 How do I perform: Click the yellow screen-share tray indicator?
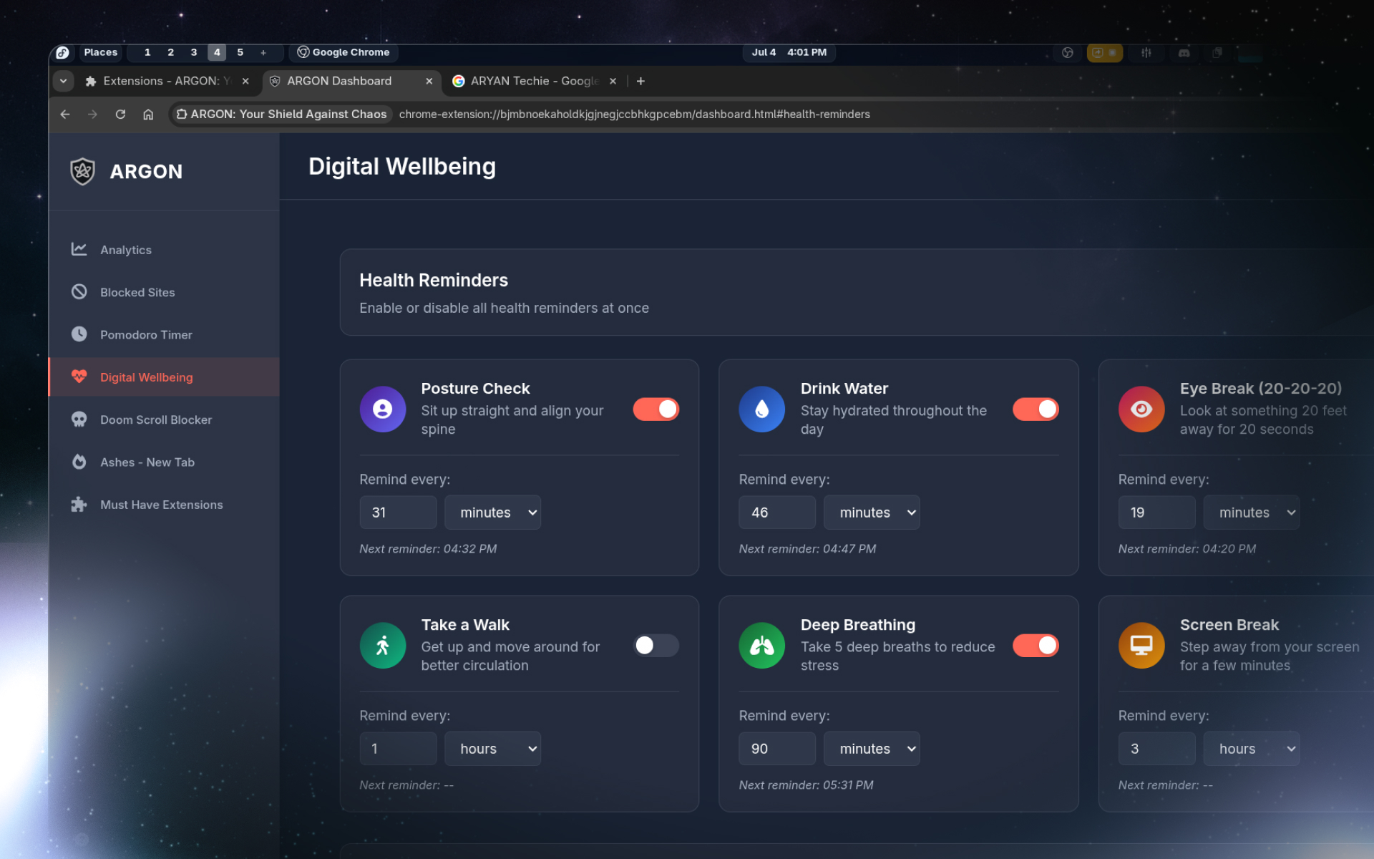tap(1105, 52)
